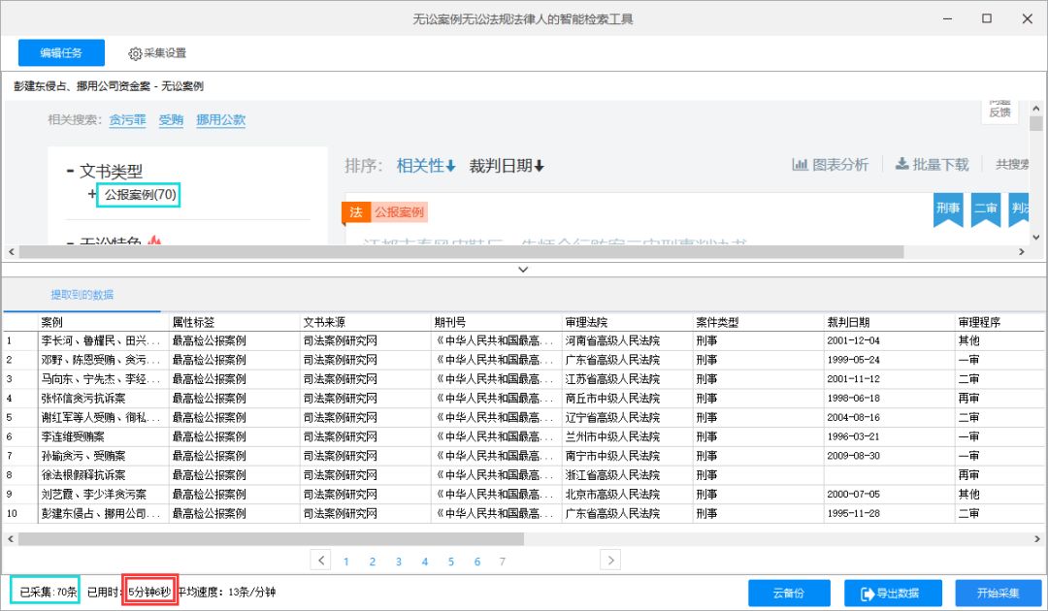The width and height of the screenshot is (1048, 611).
Task: Click the 已采集:70条 status text
Action: [x=48, y=592]
